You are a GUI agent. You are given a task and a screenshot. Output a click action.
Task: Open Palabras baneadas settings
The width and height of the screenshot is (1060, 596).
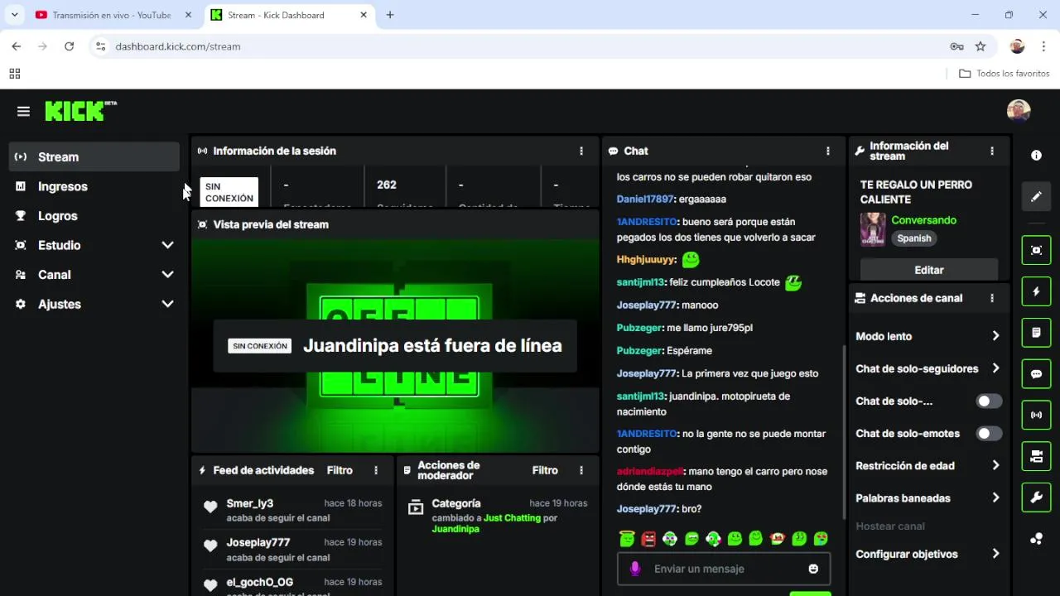click(x=928, y=498)
